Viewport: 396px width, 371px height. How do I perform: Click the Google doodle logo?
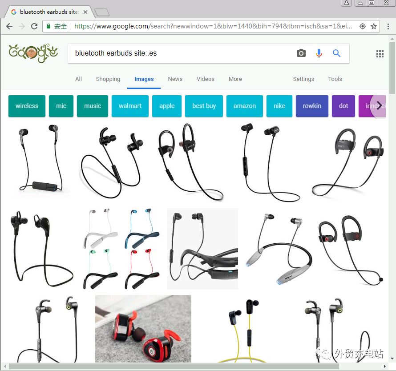33,53
